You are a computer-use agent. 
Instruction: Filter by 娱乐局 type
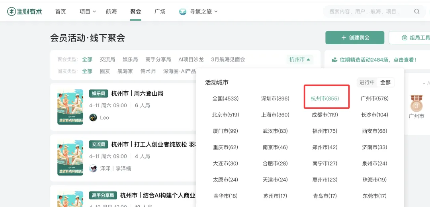tap(130, 59)
